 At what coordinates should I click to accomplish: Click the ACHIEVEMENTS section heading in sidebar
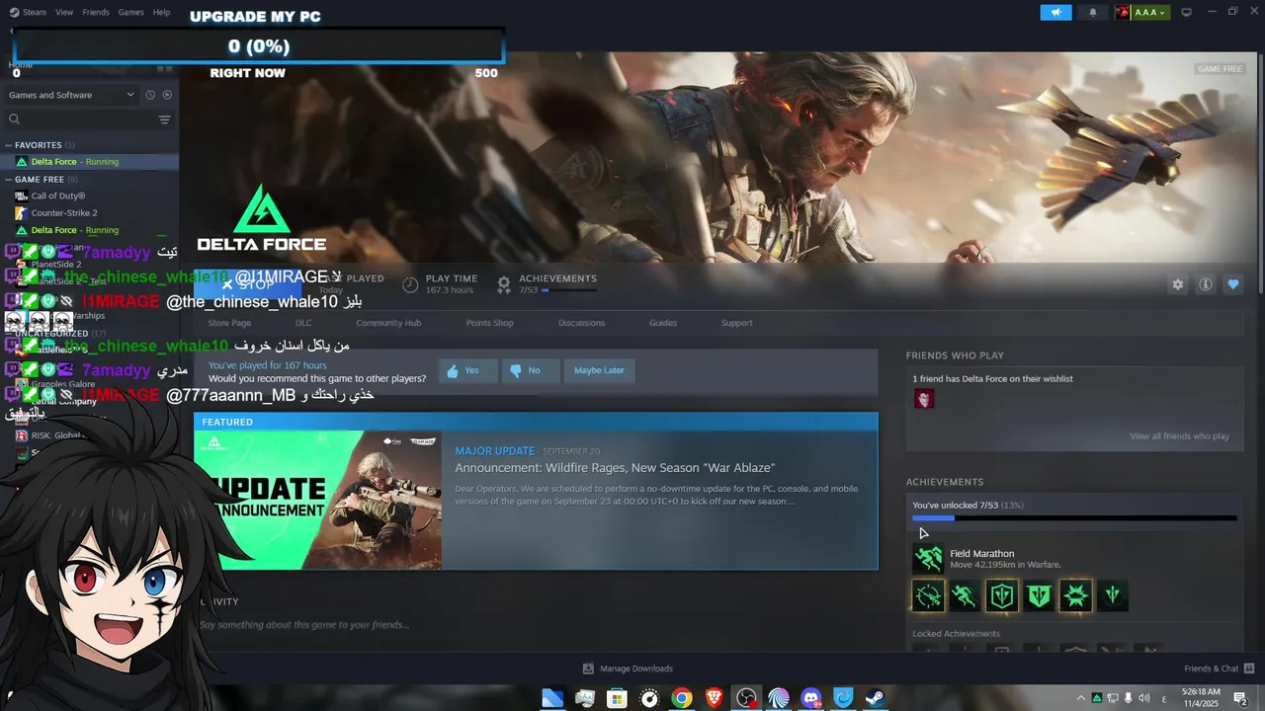pyautogui.click(x=945, y=482)
